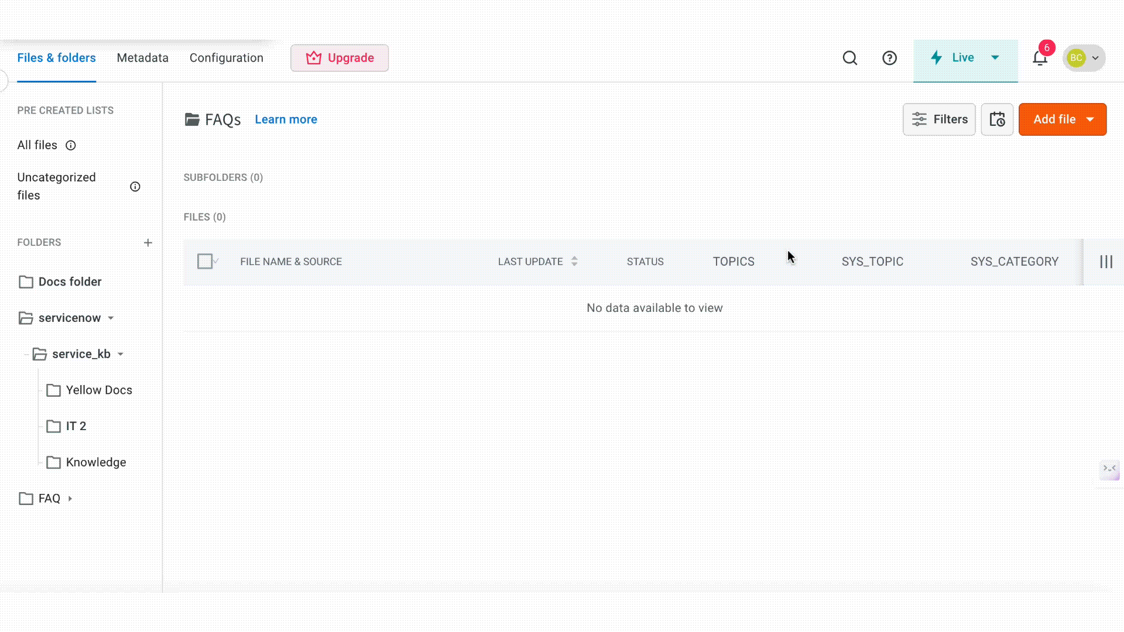Viewport: 1124px width, 632px height.
Task: Open the search magnifier icon
Action: point(850,58)
